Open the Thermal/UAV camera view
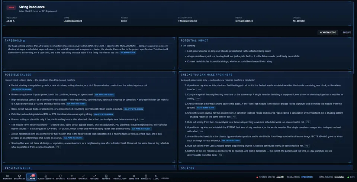The height and width of the screenshot is (182, 357). [x=119, y=177]
